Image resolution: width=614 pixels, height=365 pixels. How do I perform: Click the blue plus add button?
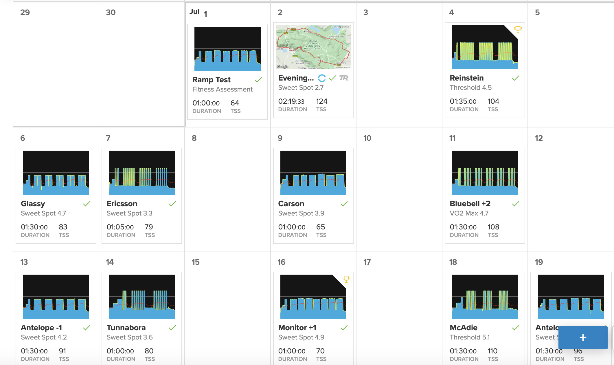point(583,337)
